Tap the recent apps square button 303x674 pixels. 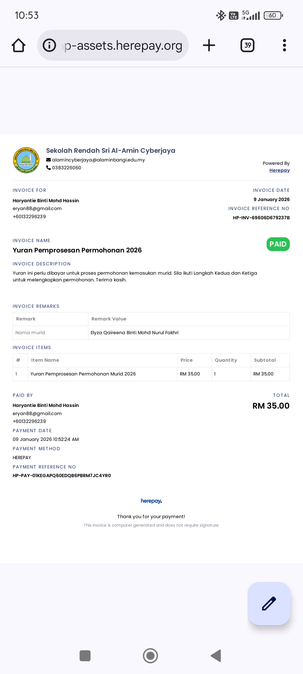[x=85, y=656]
